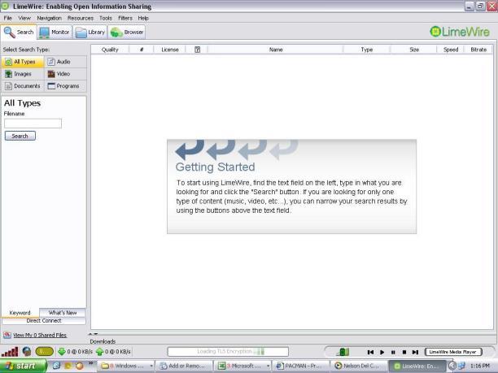Sort results by Size column

click(x=414, y=50)
